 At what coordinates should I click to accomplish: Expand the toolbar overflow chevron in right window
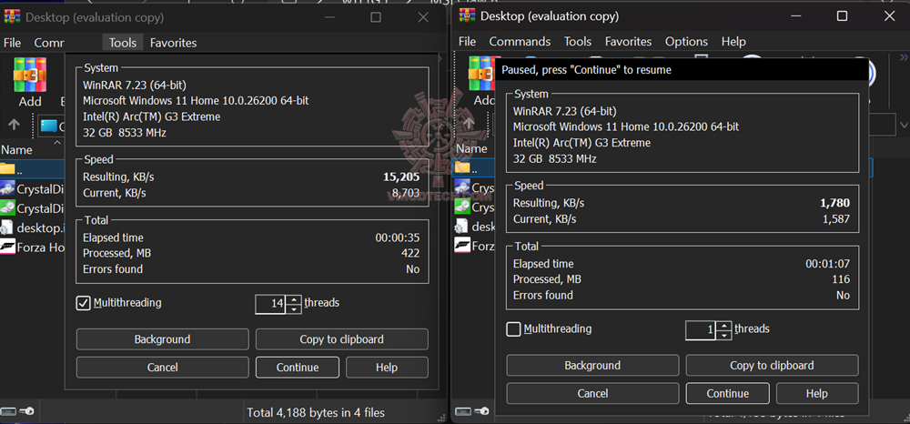pyautogui.click(x=904, y=57)
